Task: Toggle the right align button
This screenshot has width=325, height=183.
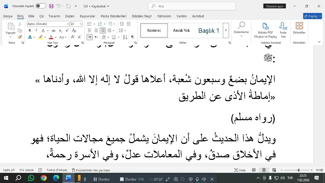Action: (x=103, y=30)
